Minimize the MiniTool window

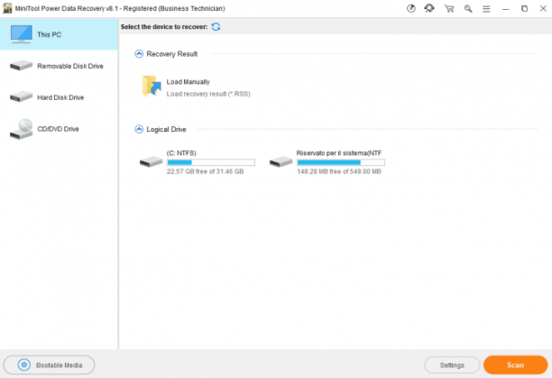click(505, 9)
